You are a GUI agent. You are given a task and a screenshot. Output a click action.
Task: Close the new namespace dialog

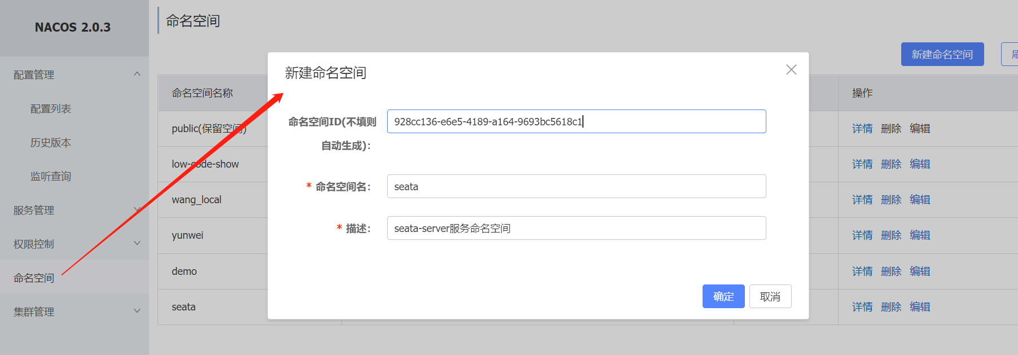(791, 69)
